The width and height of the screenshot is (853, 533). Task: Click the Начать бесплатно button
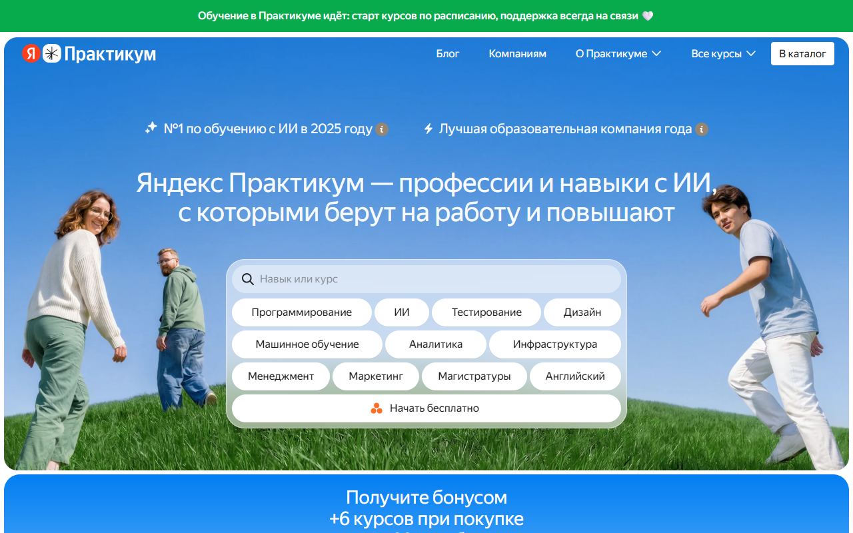pos(426,408)
